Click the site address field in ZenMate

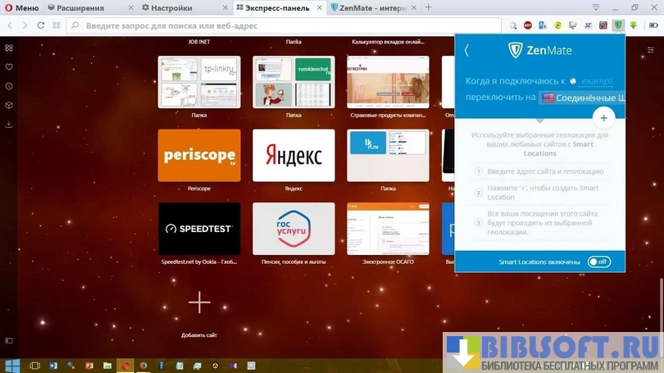596,82
